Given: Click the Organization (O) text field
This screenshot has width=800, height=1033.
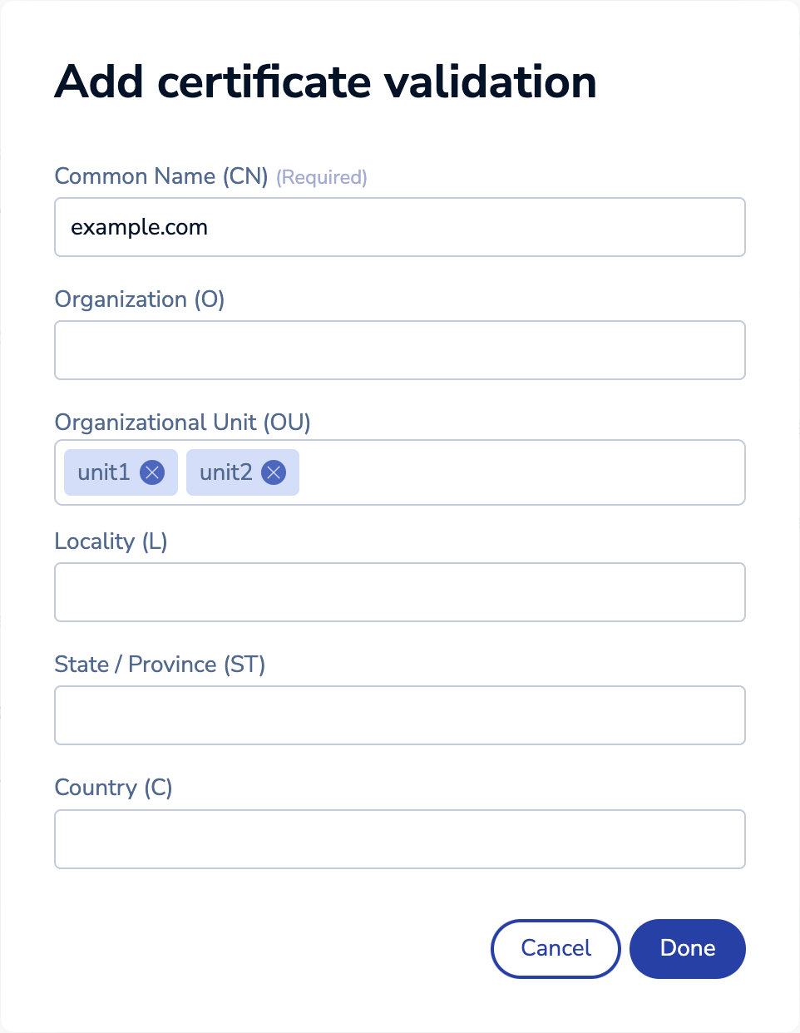Looking at the screenshot, I should click(399, 350).
